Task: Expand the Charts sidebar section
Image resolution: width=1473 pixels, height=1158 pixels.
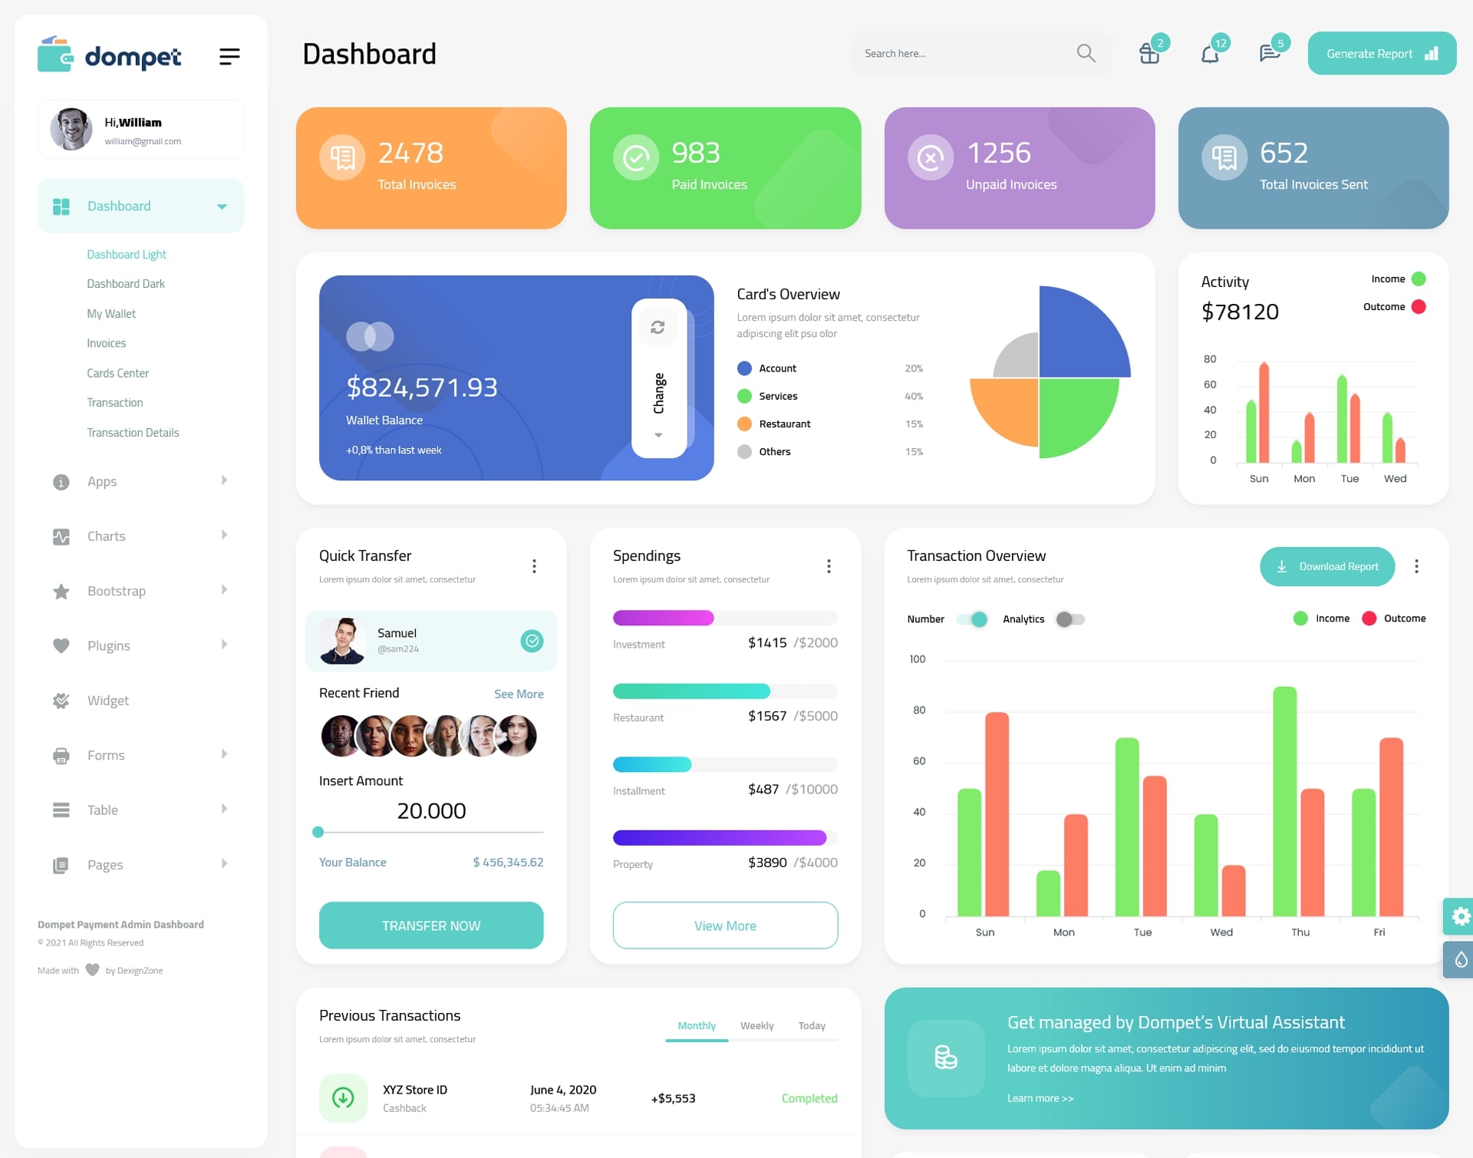Action: coord(135,535)
